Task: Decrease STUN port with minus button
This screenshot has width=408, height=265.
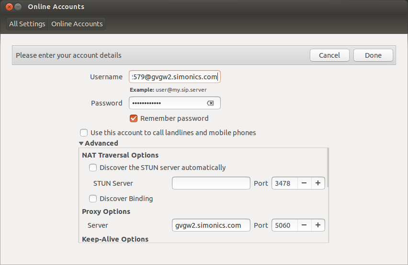Action: 305,183
